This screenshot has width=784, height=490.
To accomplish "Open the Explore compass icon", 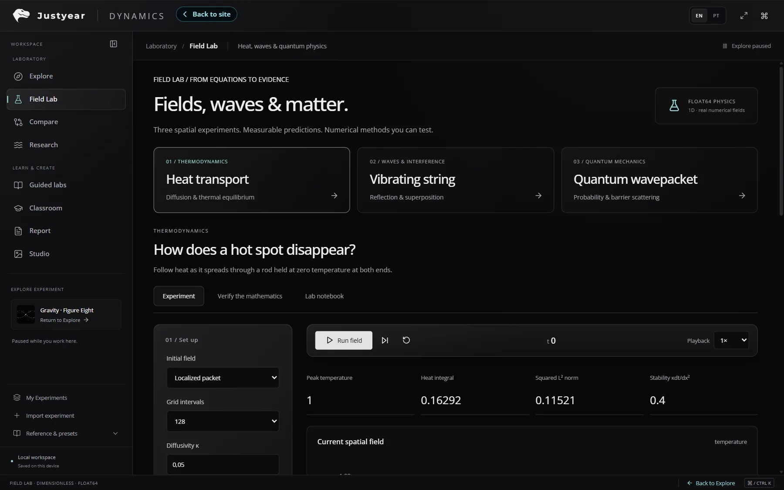I will tap(18, 76).
